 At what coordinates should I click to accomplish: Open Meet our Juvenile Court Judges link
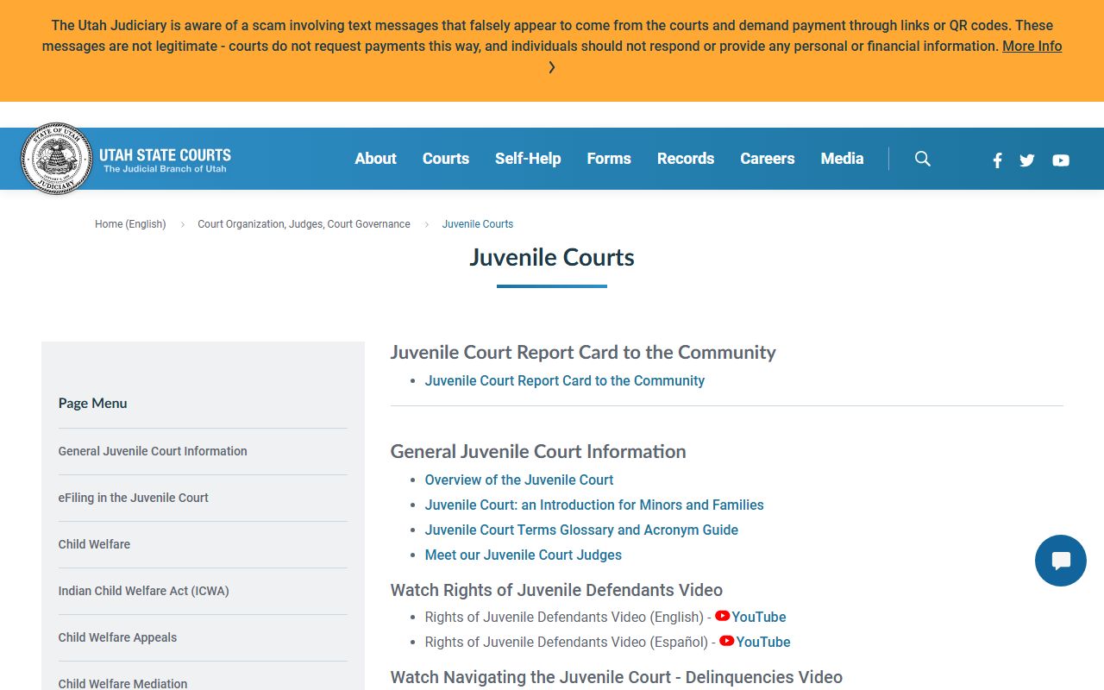click(x=524, y=555)
